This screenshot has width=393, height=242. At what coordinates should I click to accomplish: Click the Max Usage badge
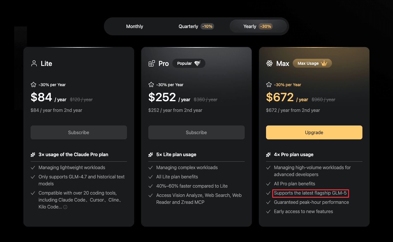(308, 63)
